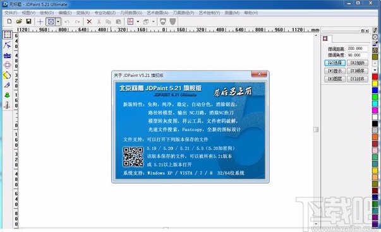Click the scissors cut icon
Screen dimensions: 381x232
click(99, 22)
